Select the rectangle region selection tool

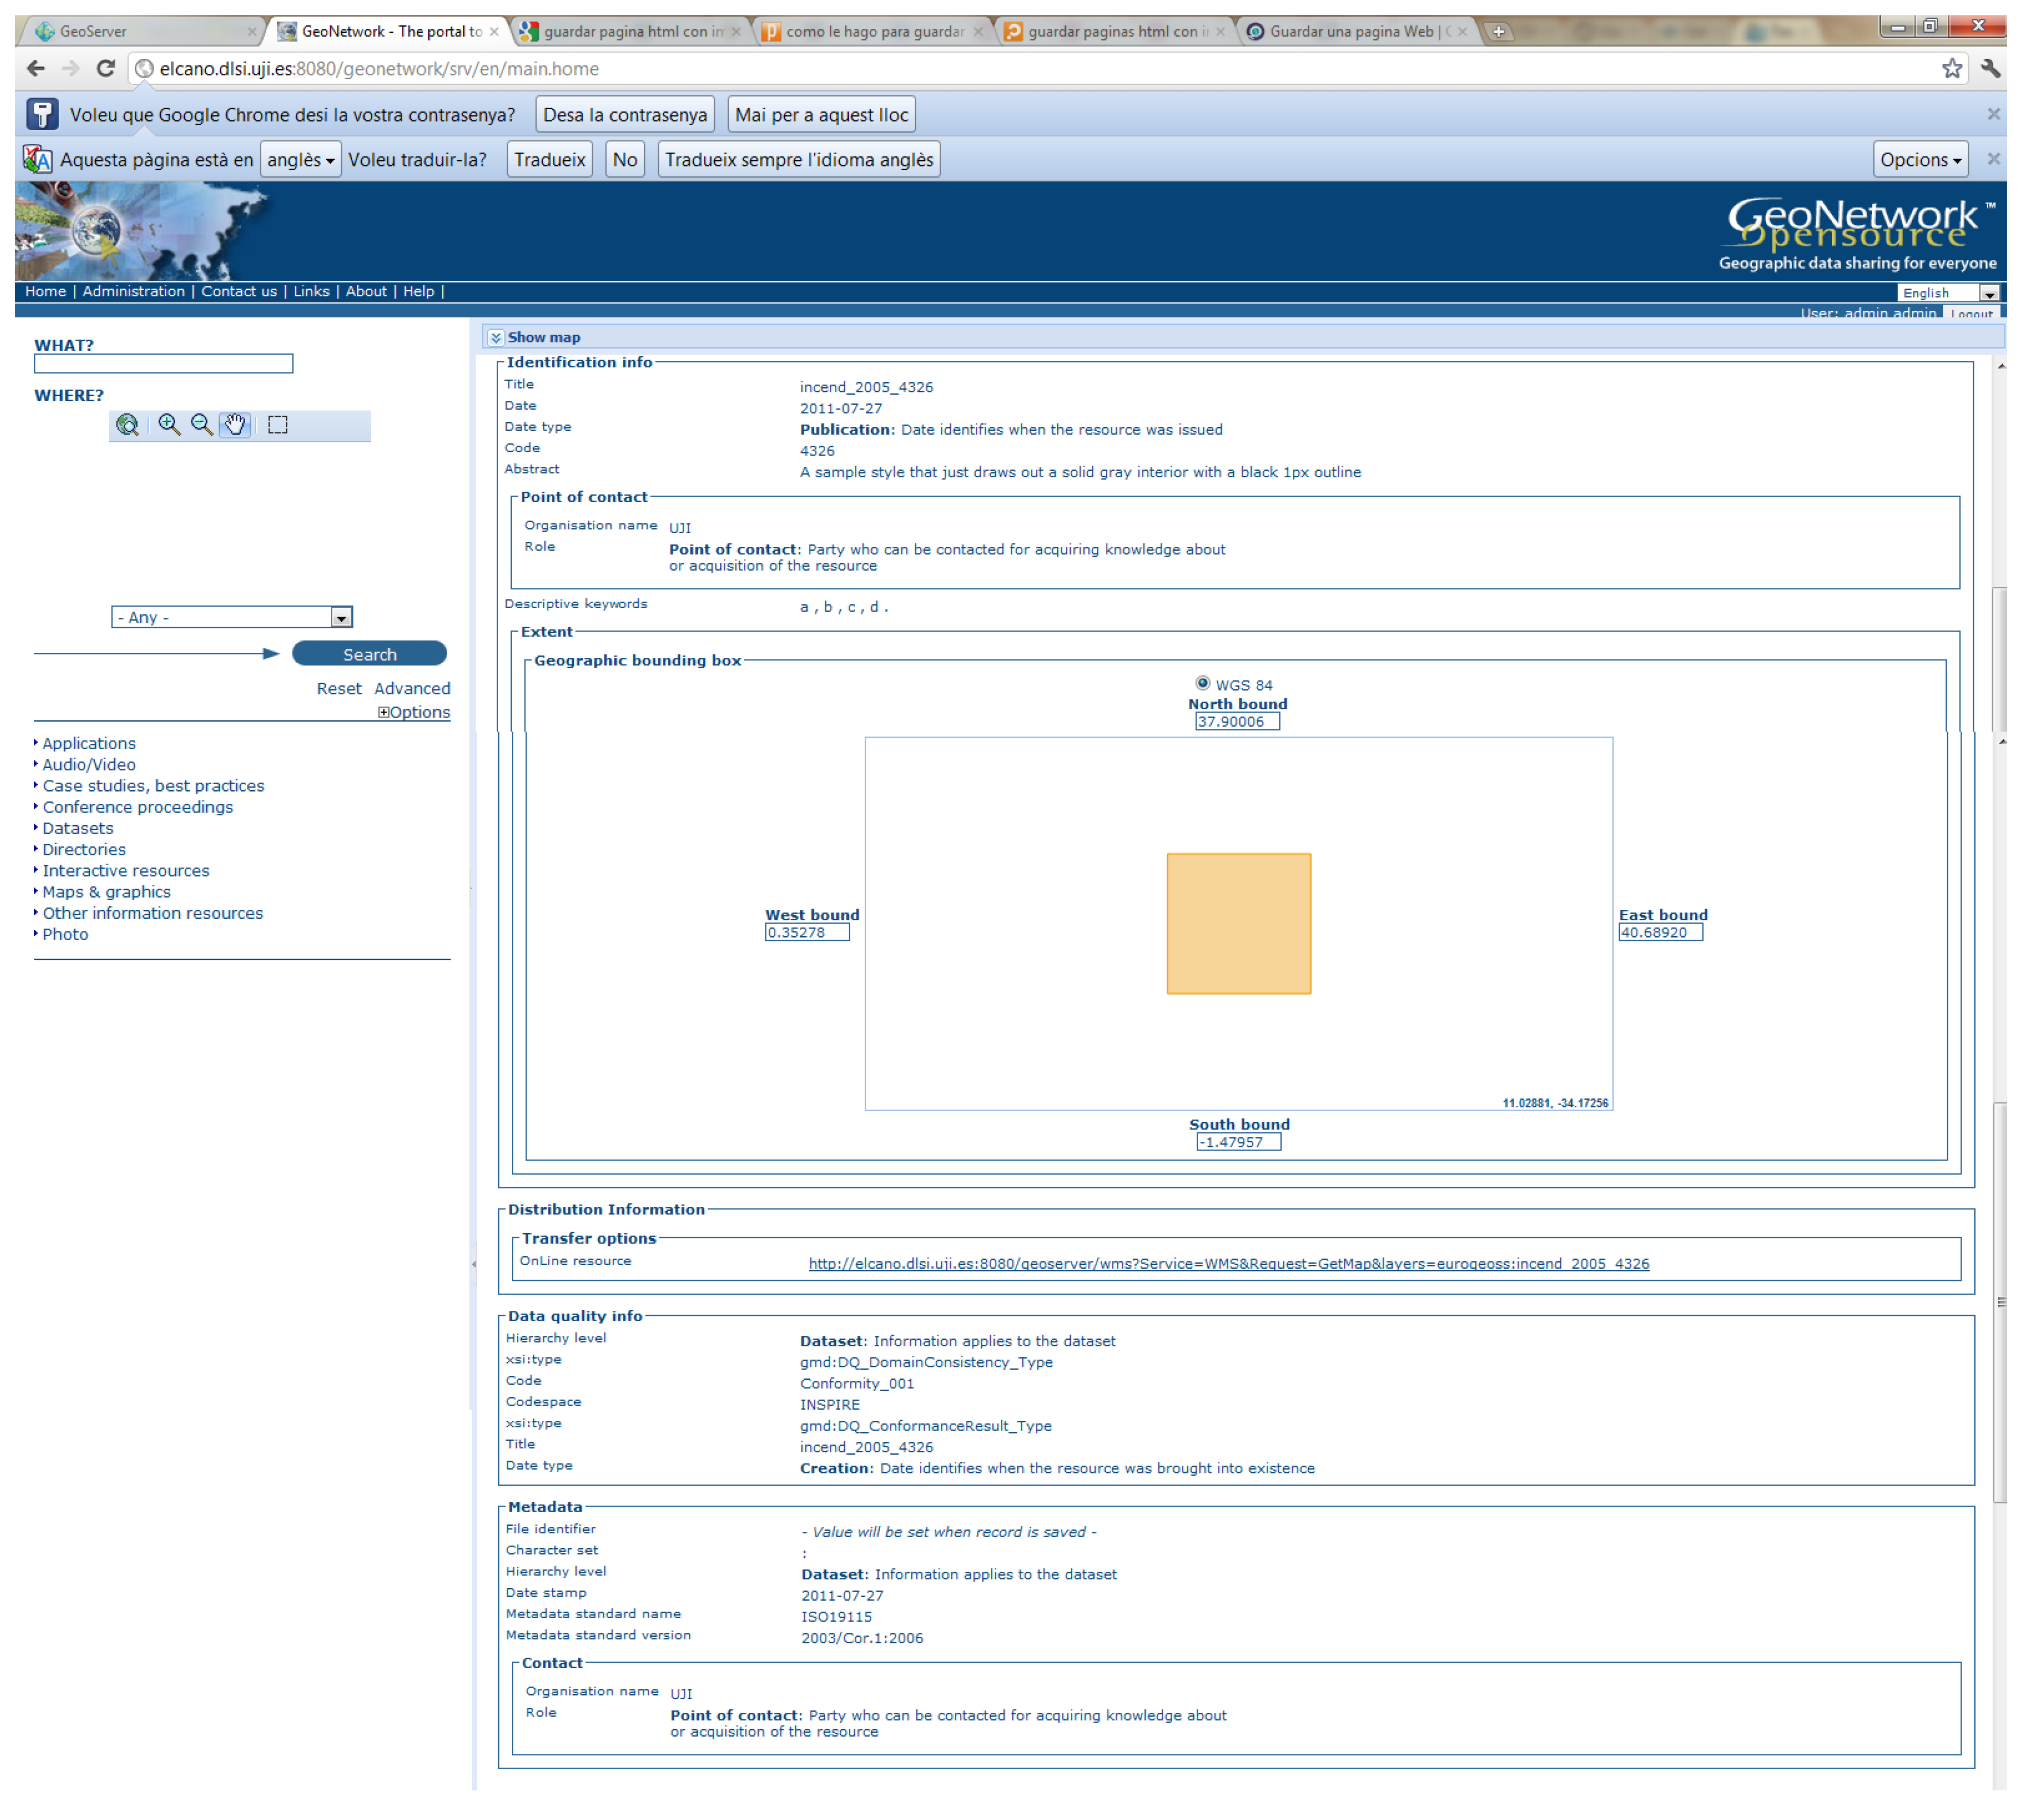click(x=278, y=425)
